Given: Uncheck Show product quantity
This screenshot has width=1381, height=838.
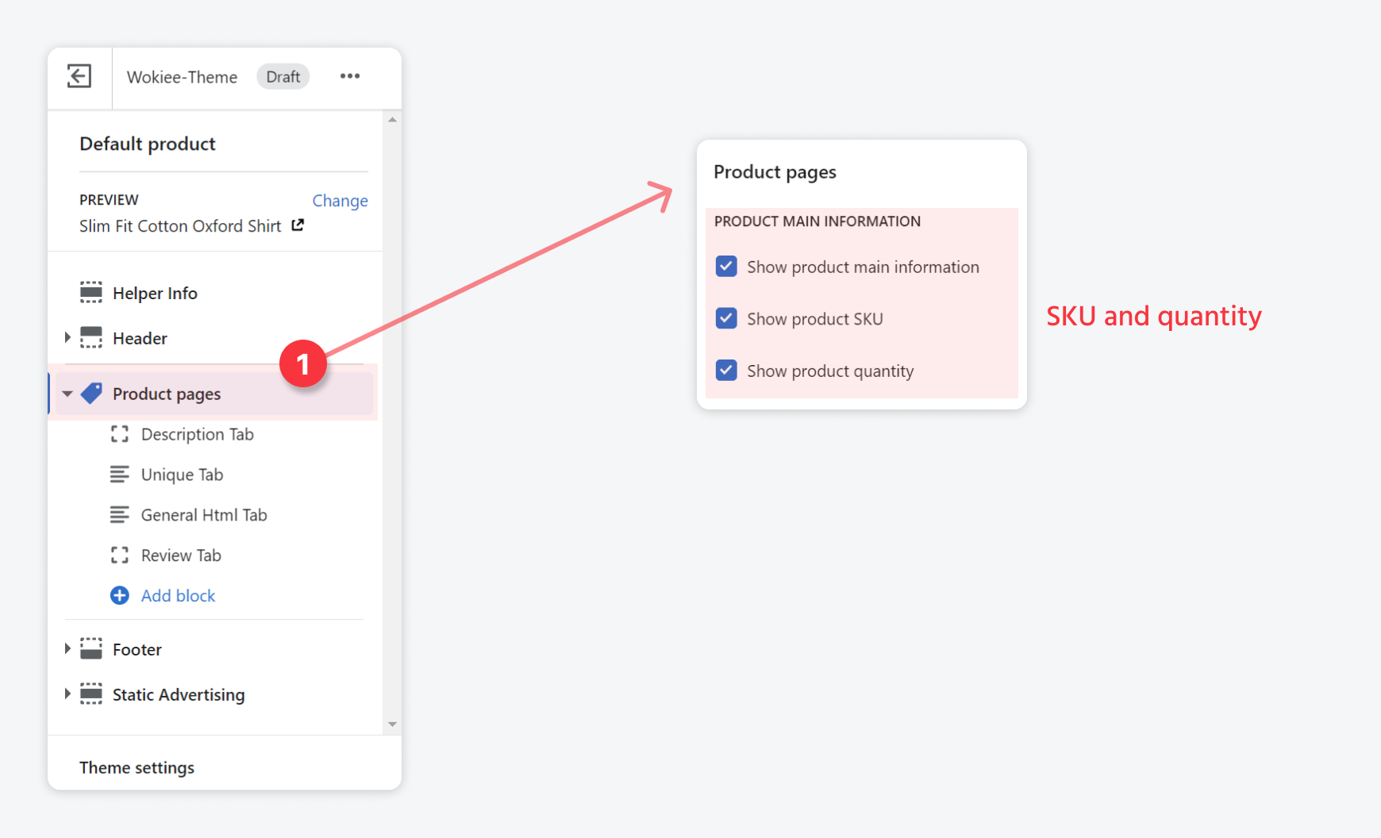Looking at the screenshot, I should click(725, 370).
